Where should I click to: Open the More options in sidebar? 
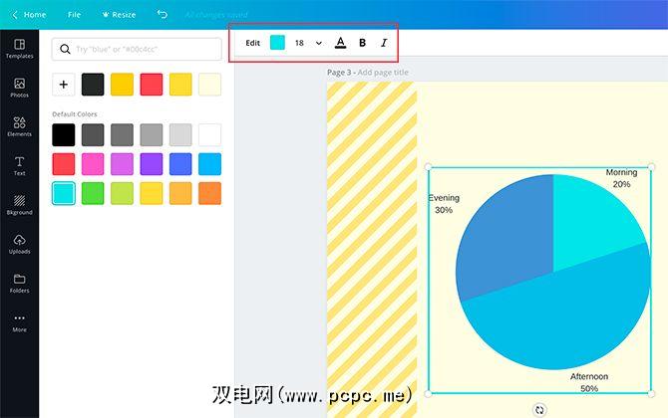tap(19, 322)
